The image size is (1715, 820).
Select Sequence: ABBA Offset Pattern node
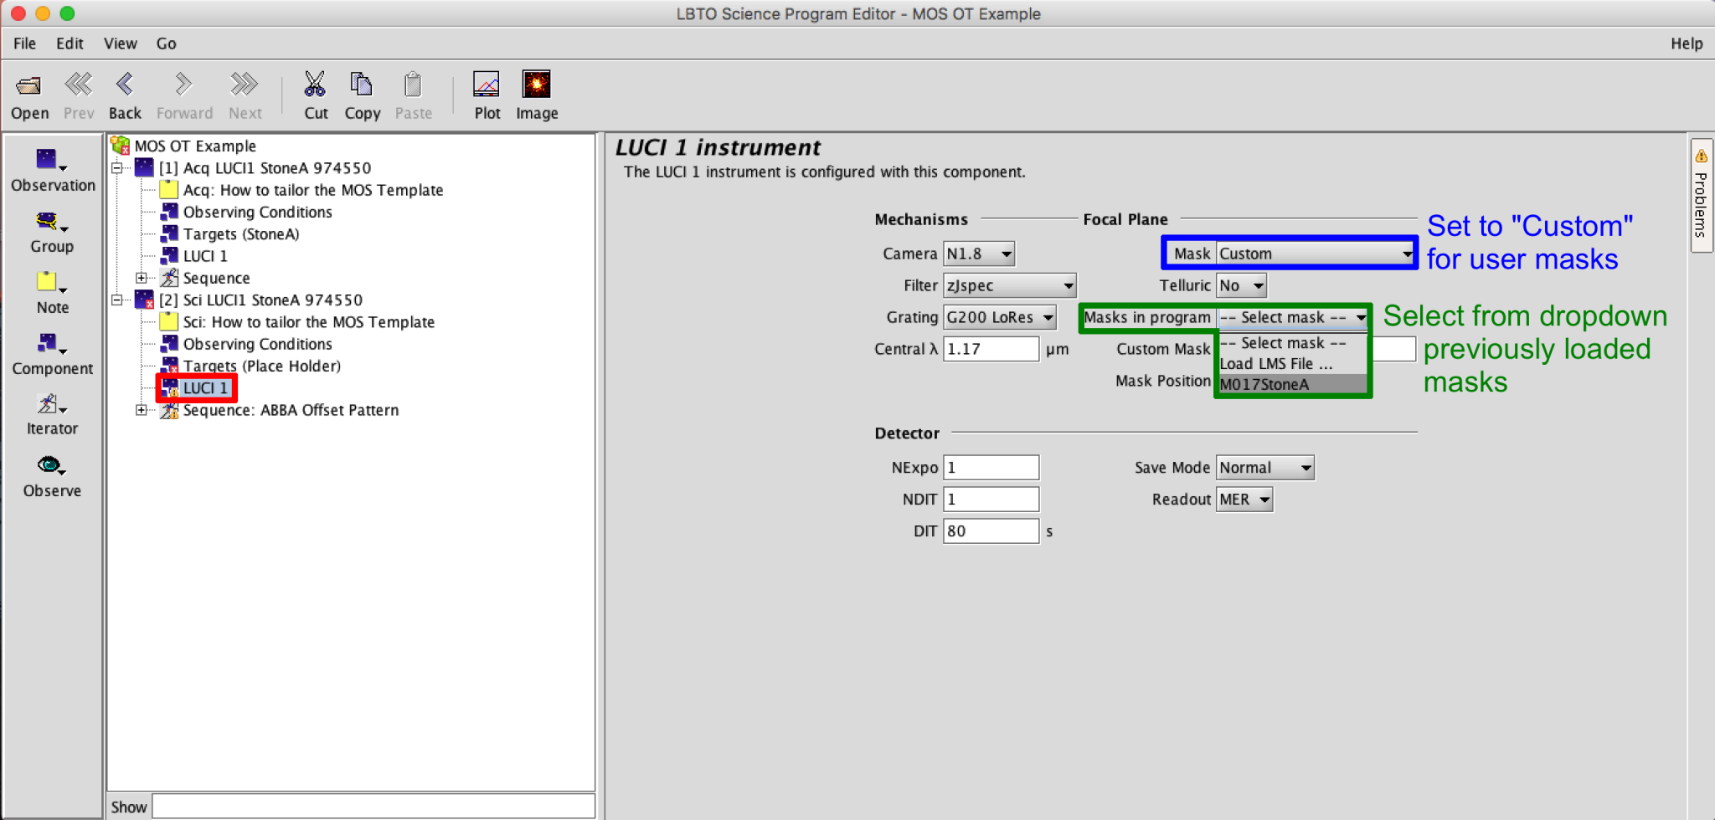pos(291,410)
